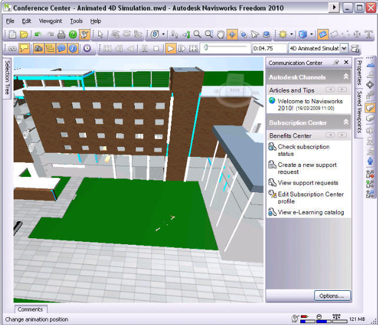Open the Selection Tree side tab
378x325 pixels.
[x=7, y=78]
